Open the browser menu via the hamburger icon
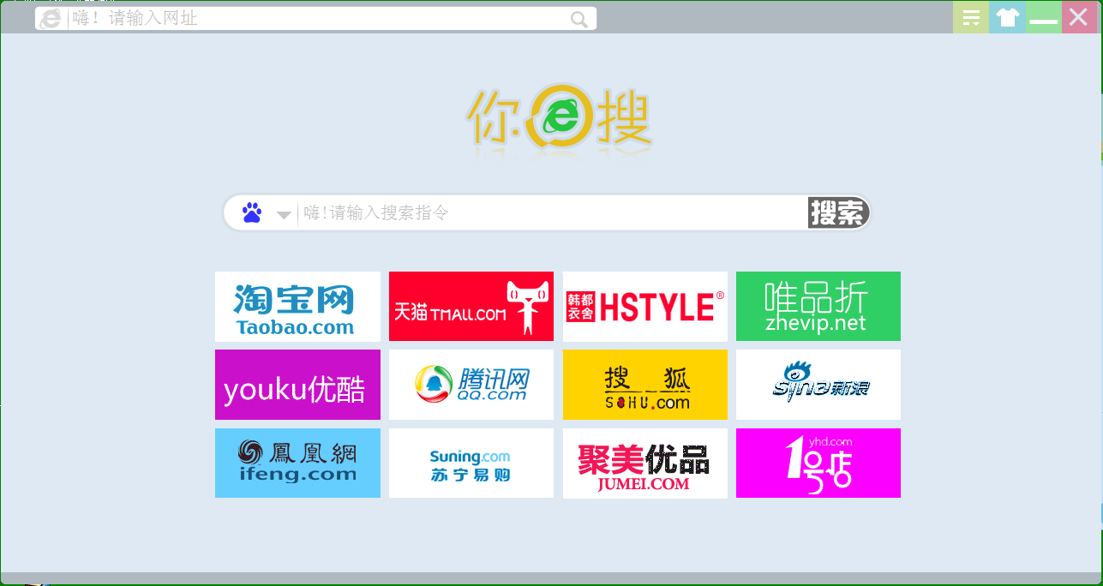Viewport: 1103px width, 586px height. pyautogui.click(x=970, y=16)
